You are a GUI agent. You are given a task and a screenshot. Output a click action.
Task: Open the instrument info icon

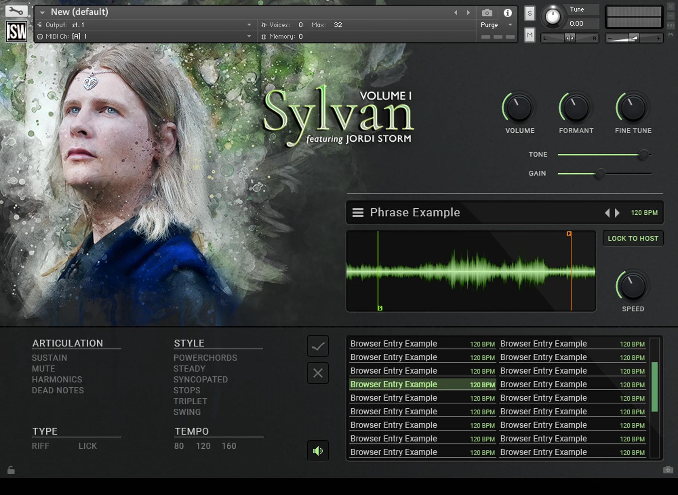508,13
